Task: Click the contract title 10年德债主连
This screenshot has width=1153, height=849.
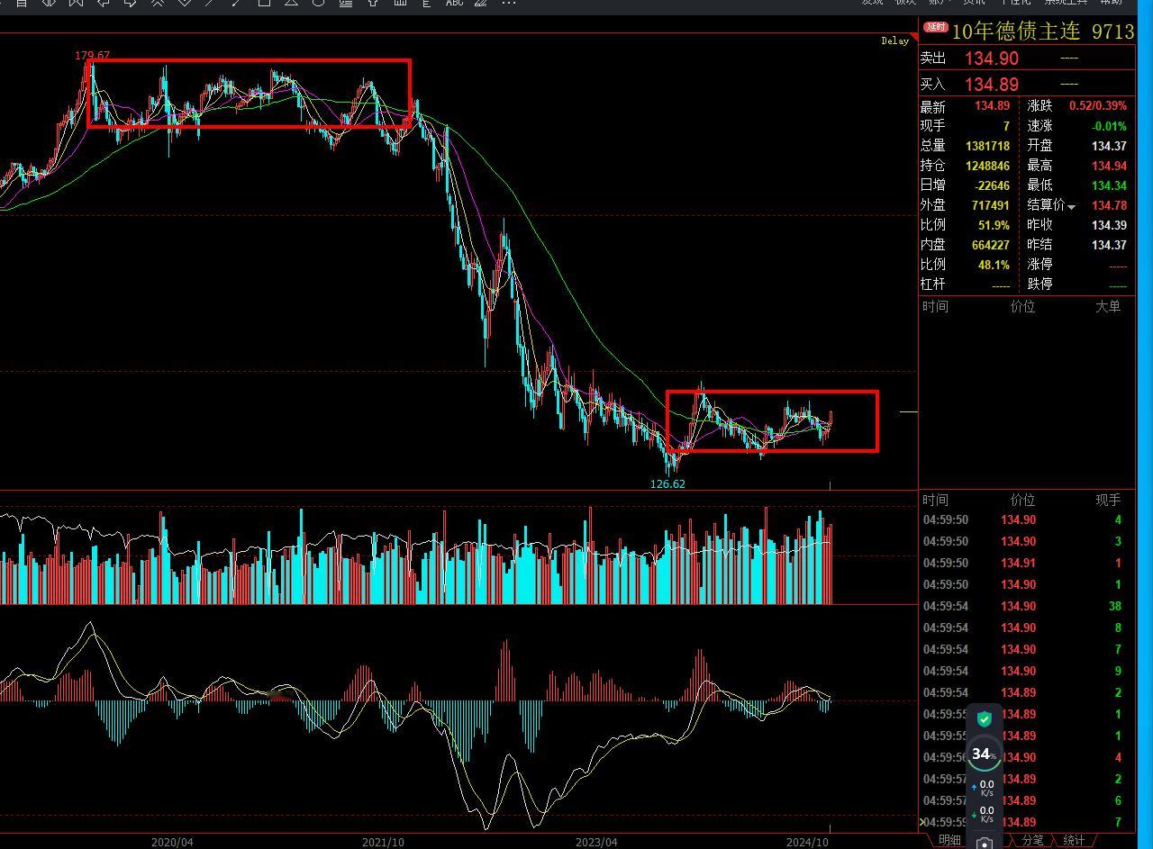Action: [x=1016, y=31]
